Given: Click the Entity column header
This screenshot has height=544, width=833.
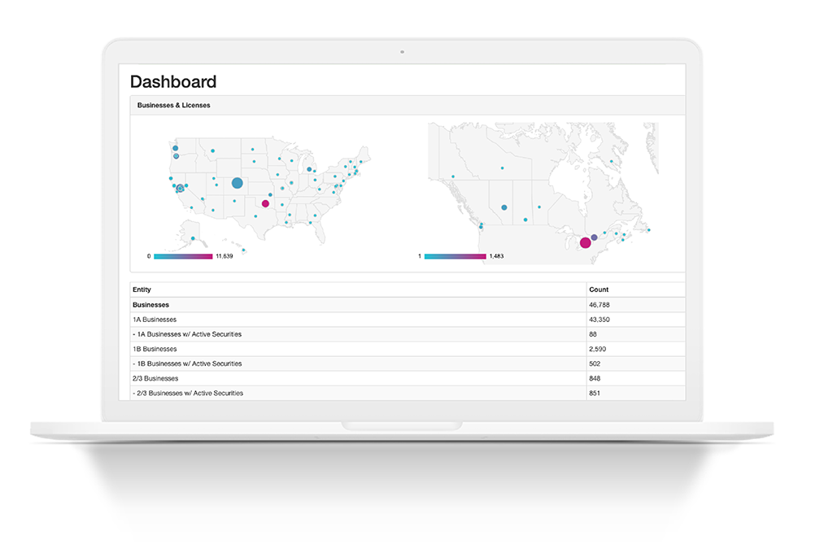Looking at the screenshot, I should pos(142,289).
